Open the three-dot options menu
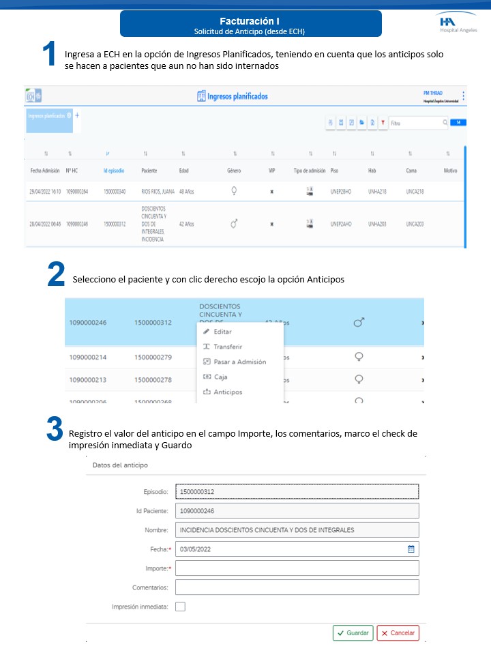The height and width of the screenshot is (655, 491). pos(463,96)
